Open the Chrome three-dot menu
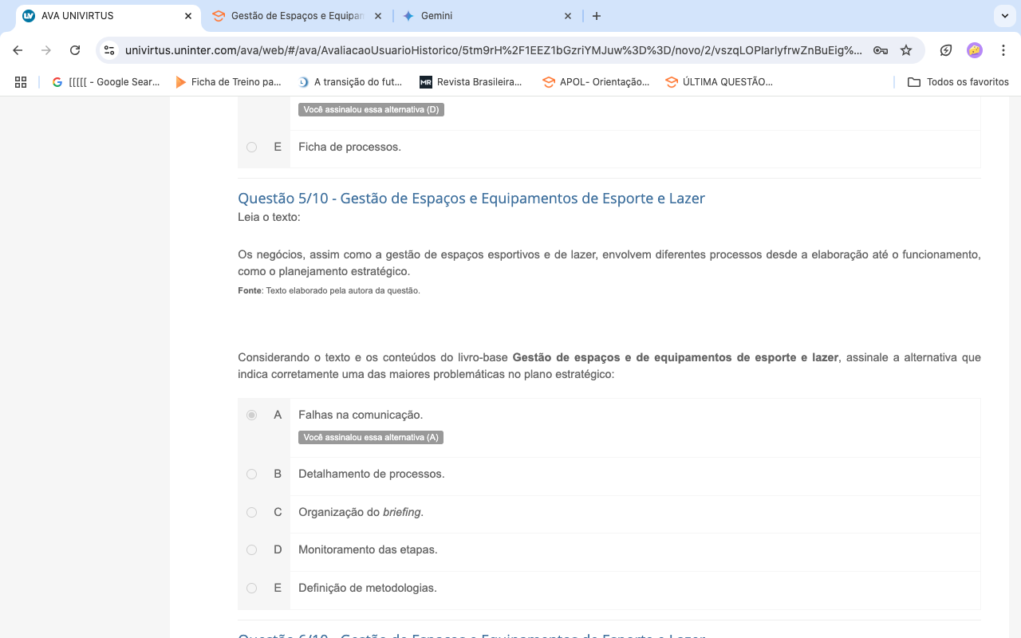 pyautogui.click(x=1003, y=50)
